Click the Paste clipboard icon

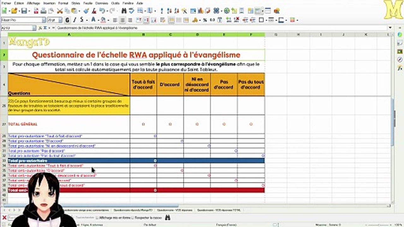[x=74, y=11]
